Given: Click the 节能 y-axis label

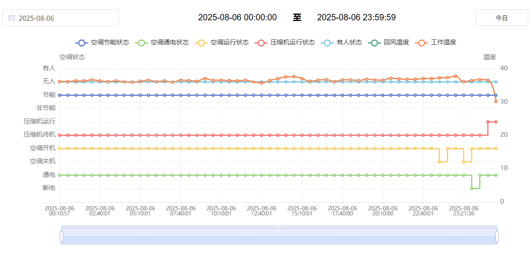Looking at the screenshot, I should tap(49, 94).
